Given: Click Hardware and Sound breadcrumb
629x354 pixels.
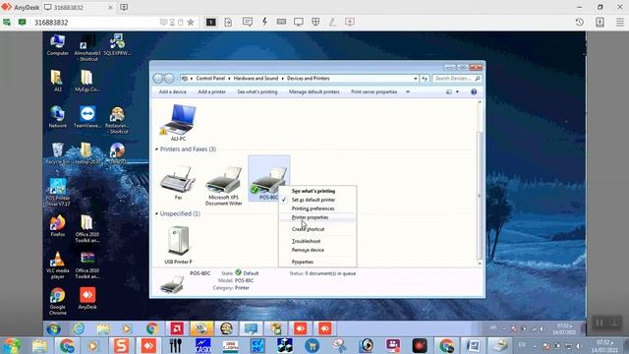Looking at the screenshot, I should point(256,79).
